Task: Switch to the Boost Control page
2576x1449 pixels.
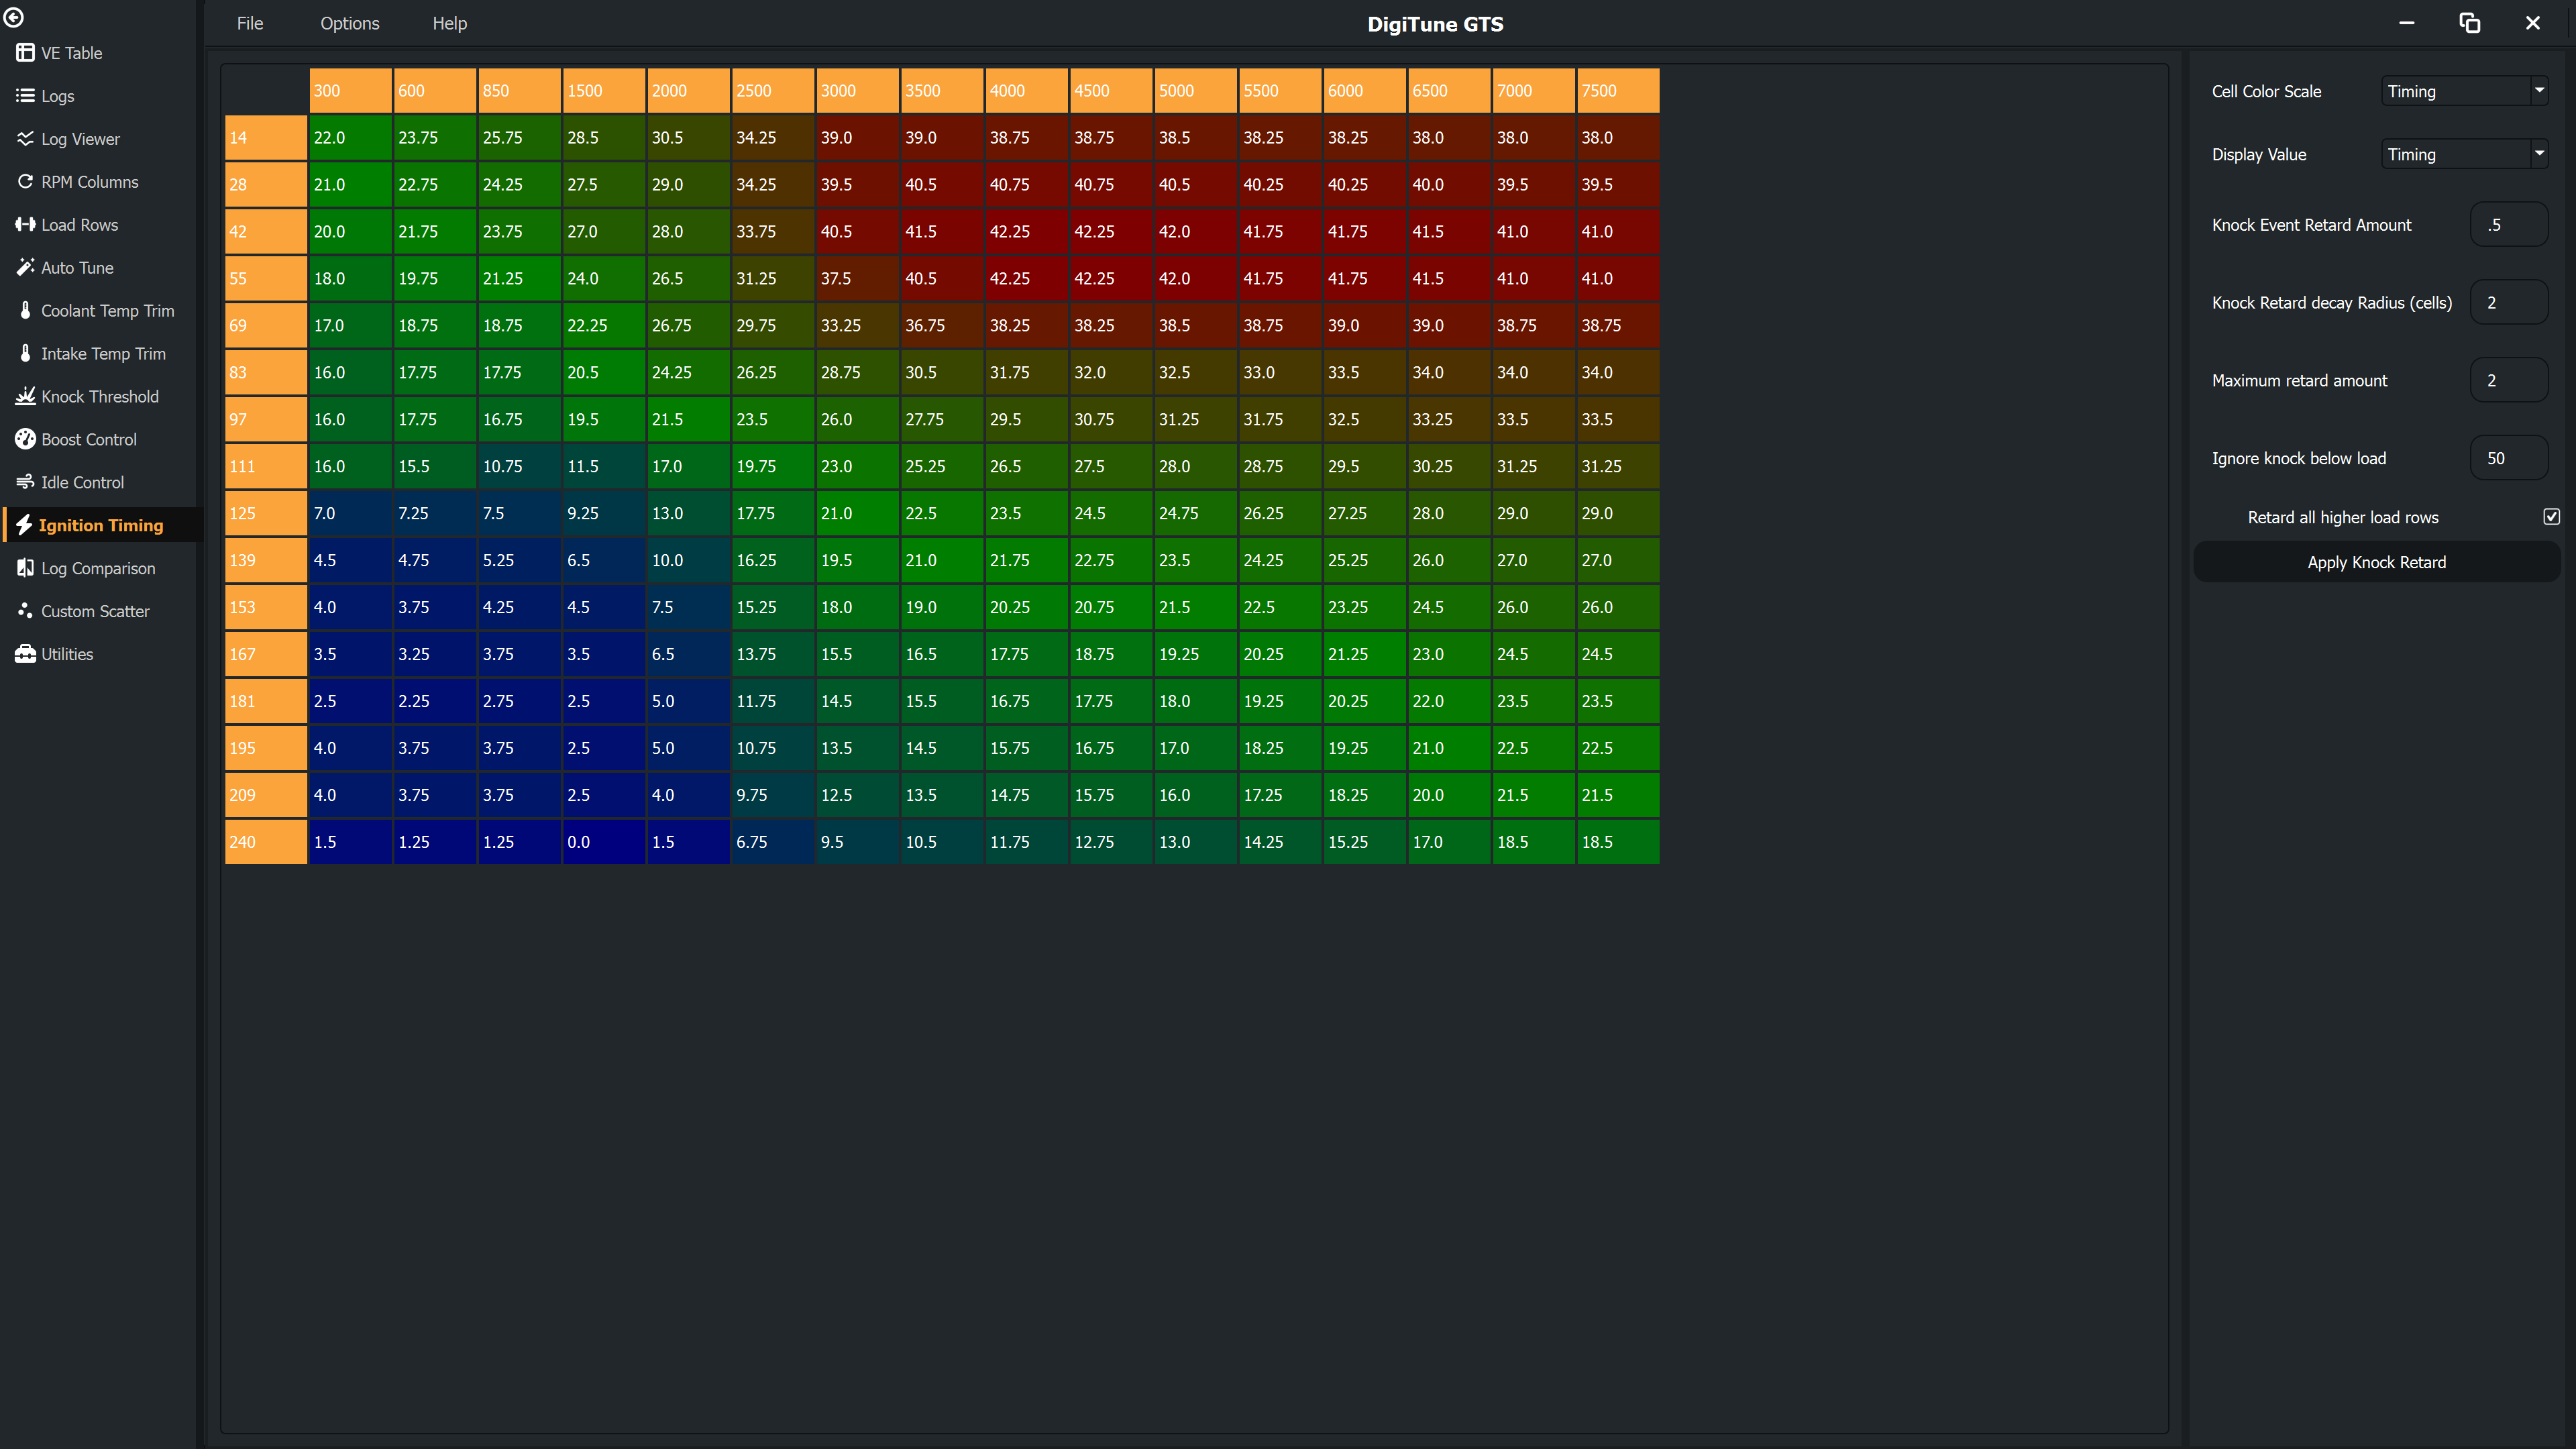Action: (x=89, y=439)
